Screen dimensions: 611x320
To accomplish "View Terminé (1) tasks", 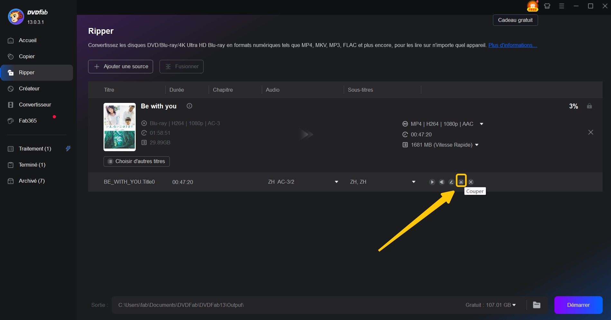I will pyautogui.click(x=37, y=165).
